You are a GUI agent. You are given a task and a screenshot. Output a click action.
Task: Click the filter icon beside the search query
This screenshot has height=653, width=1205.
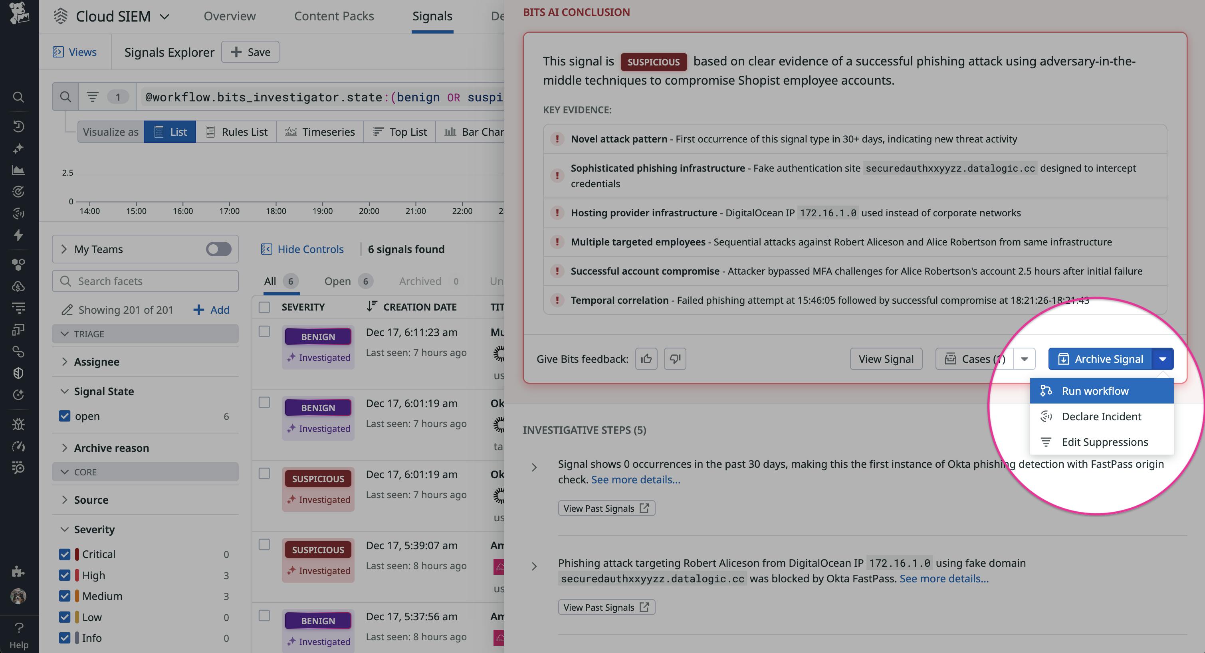tap(92, 97)
